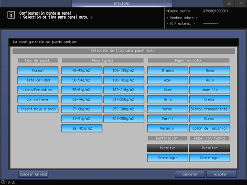Choose Color del usuario option
This screenshot has height=185, width=247.
(210, 128)
